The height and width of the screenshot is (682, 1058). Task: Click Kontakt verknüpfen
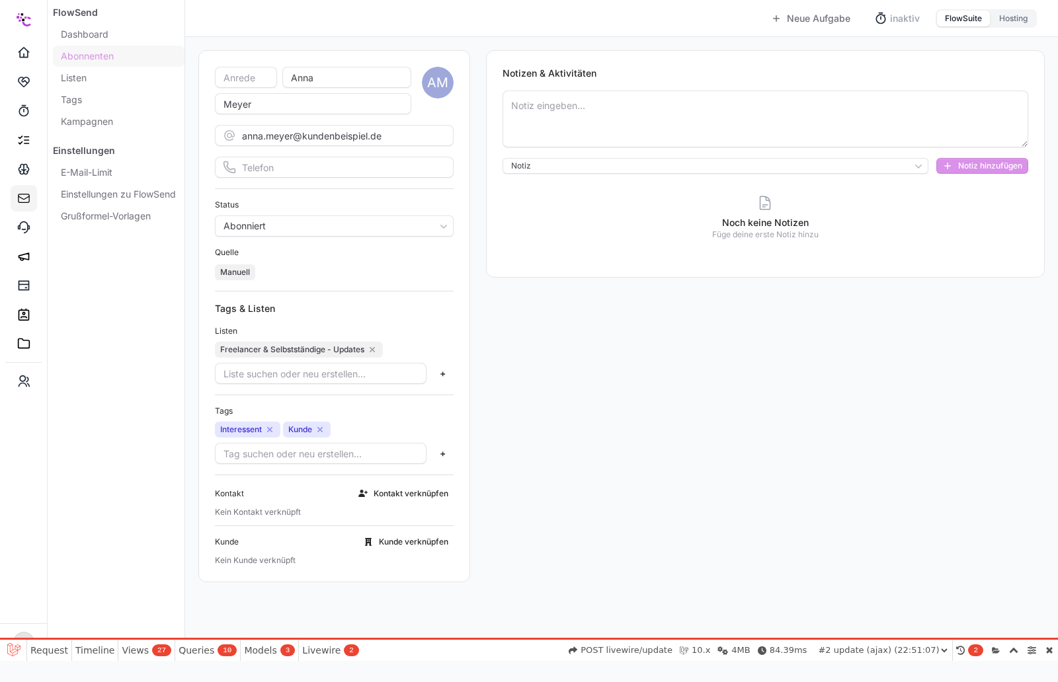pos(403,494)
